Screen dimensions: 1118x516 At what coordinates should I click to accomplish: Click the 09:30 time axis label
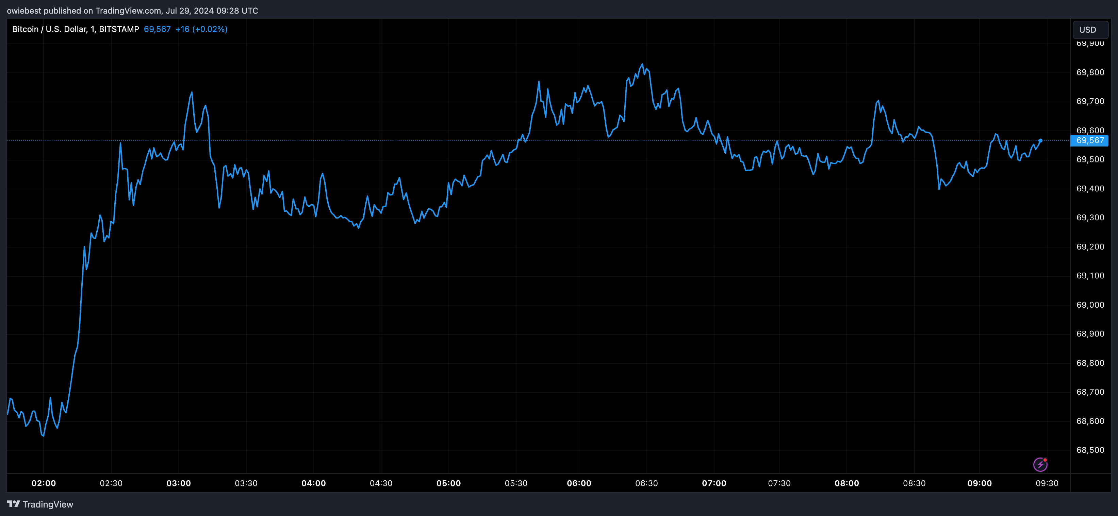1047,483
